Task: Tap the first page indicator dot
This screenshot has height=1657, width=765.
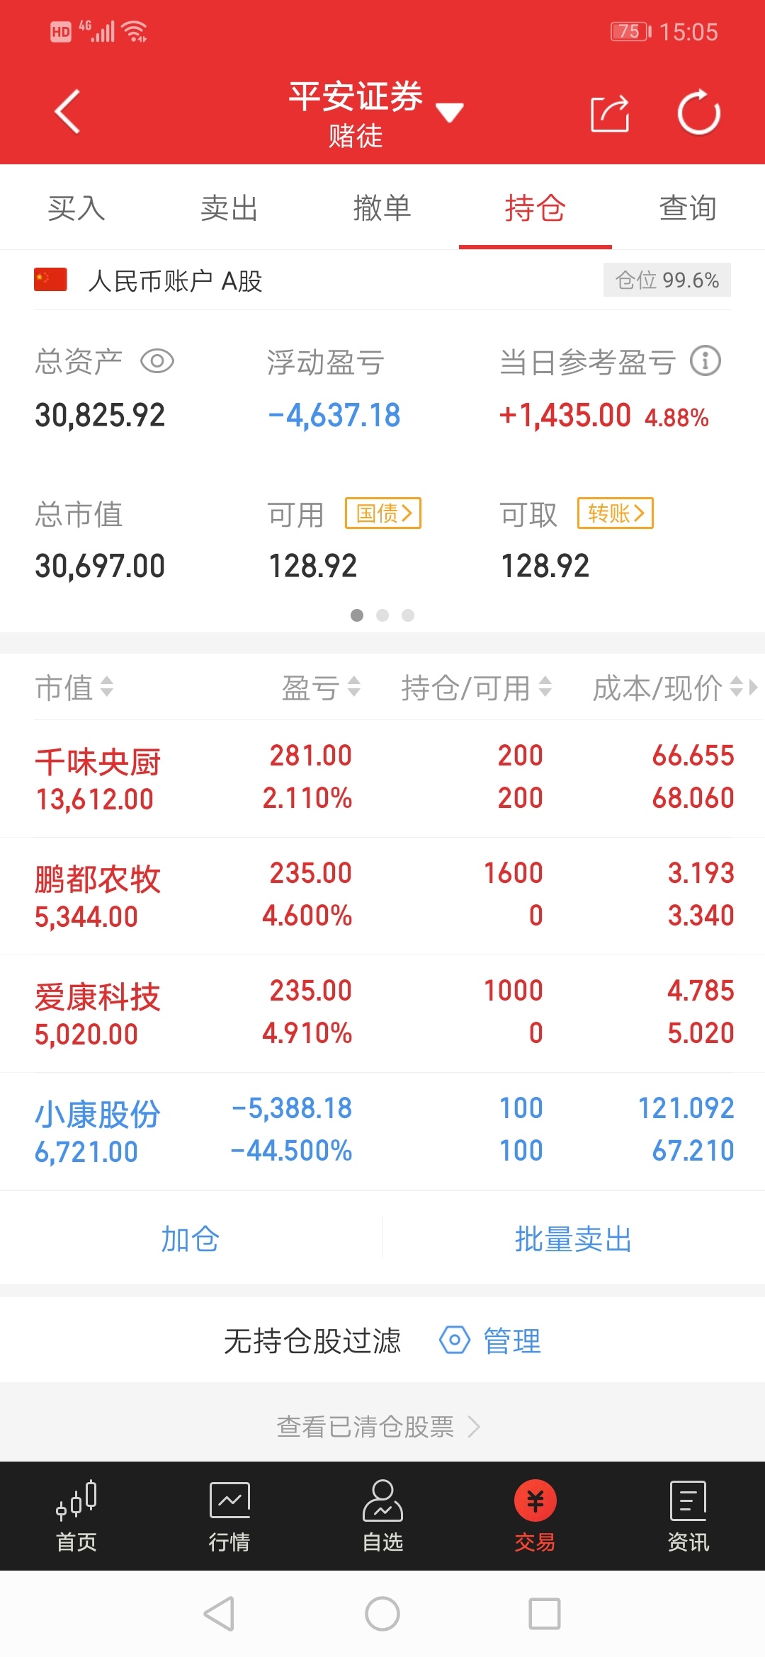Action: 357,615
